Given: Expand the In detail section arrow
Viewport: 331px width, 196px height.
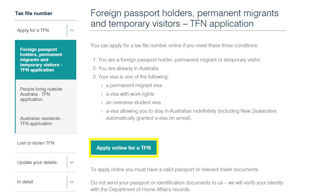Looking at the screenshot, I should (72, 182).
